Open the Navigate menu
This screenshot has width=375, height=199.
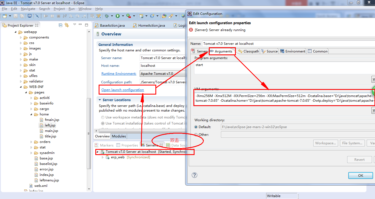click(28, 9)
